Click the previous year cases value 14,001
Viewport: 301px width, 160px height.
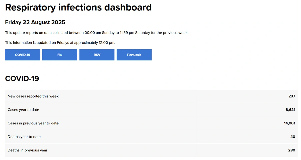[289, 123]
